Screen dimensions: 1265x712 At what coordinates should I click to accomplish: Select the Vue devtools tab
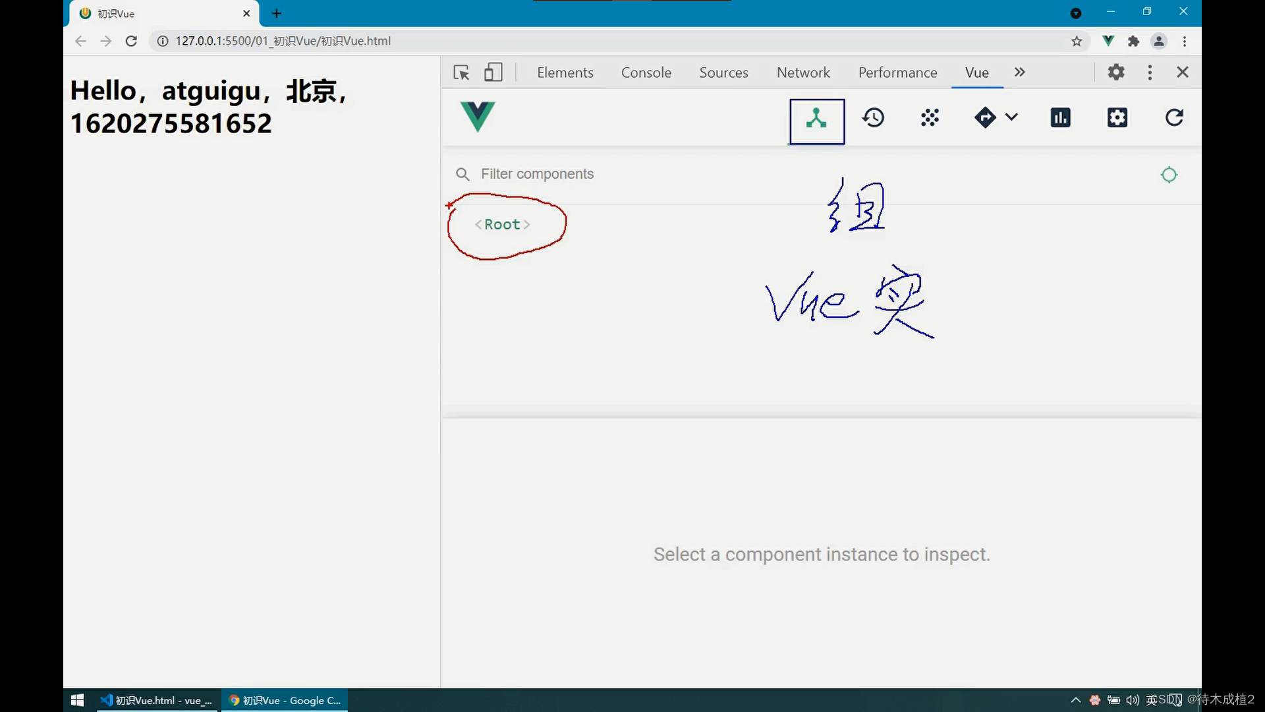pyautogui.click(x=976, y=73)
